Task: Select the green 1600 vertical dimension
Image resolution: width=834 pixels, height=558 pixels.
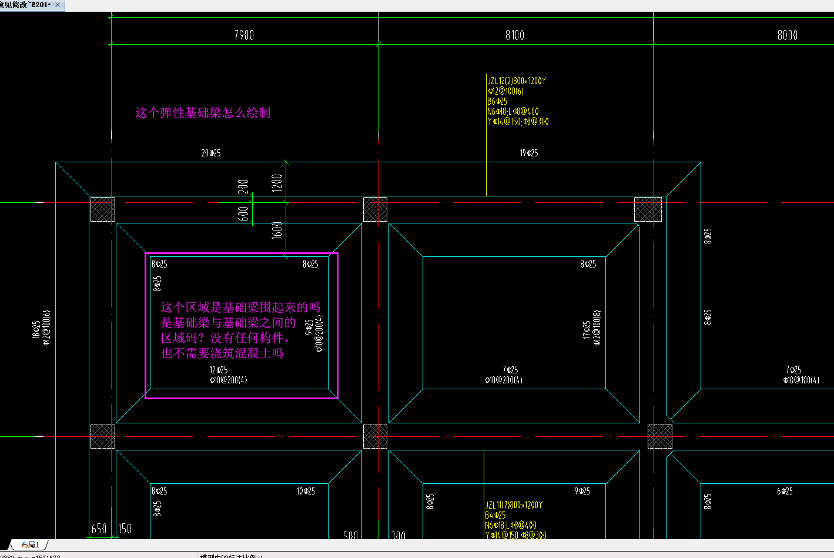Action: click(x=277, y=230)
